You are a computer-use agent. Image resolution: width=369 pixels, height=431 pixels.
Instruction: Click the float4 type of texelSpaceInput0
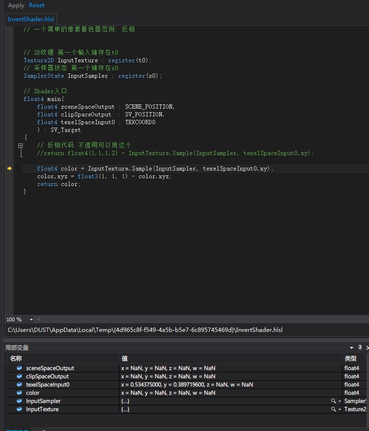tap(352, 385)
